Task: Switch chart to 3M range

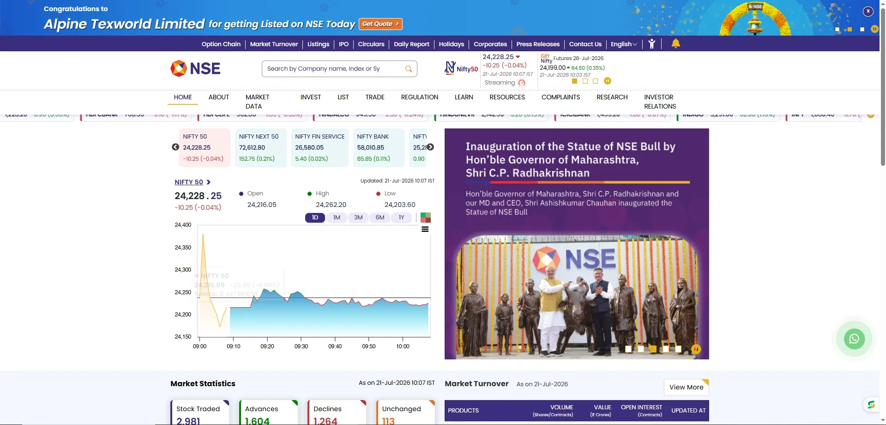Action: tap(358, 218)
